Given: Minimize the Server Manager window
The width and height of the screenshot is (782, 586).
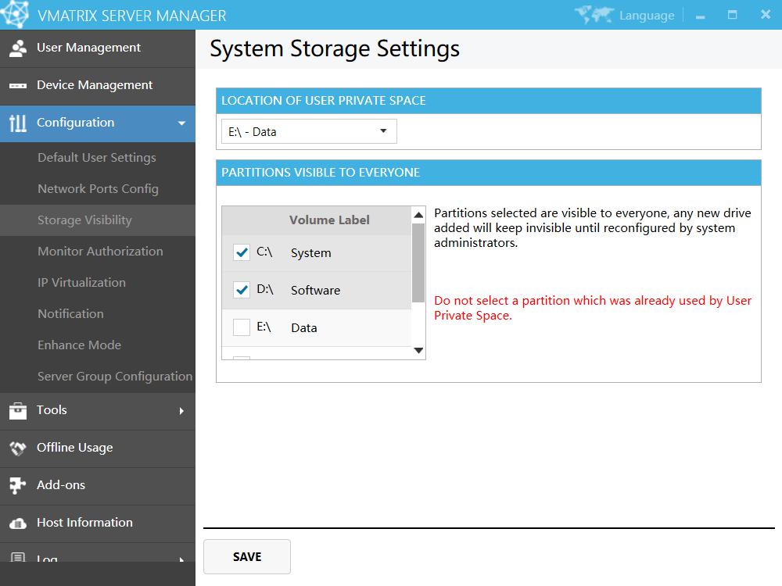Looking at the screenshot, I should point(701,16).
